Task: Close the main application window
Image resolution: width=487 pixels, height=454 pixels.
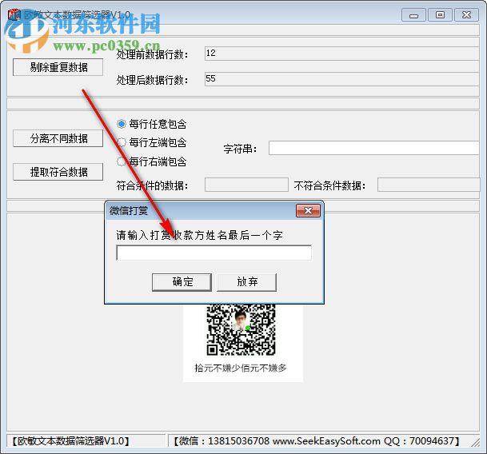Action: coord(466,15)
